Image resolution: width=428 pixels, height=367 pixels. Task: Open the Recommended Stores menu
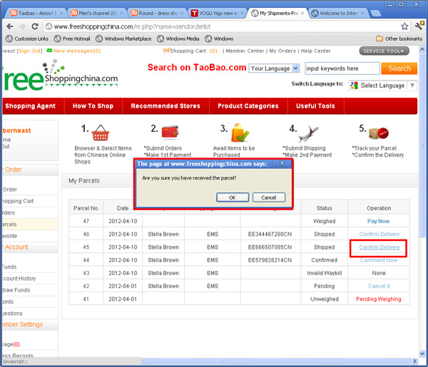(165, 105)
